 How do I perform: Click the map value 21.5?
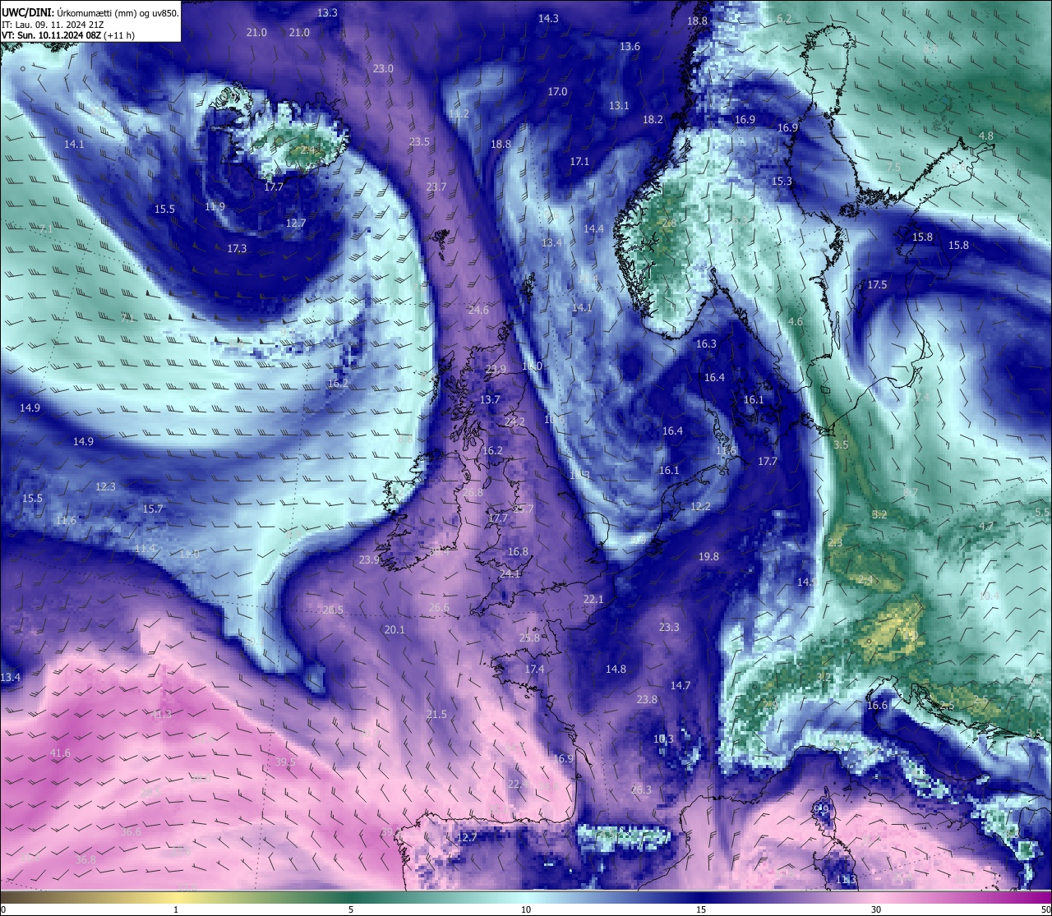436,715
